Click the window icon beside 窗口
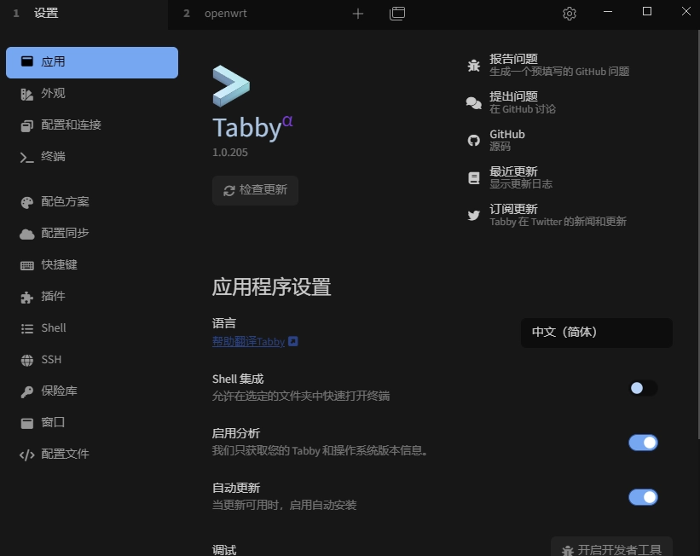 26,423
